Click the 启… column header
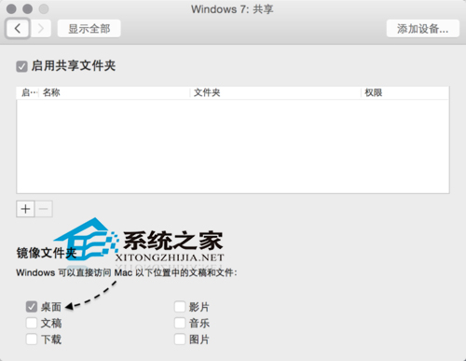The height and width of the screenshot is (361, 466). [28, 92]
